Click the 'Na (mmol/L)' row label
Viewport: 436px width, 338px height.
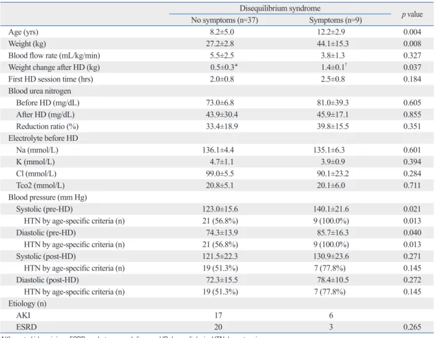pos(37,150)
